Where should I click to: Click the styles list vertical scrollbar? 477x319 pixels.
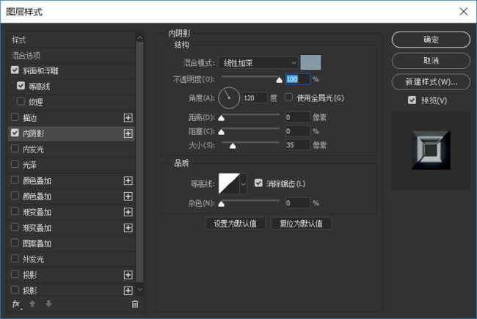click(x=139, y=163)
